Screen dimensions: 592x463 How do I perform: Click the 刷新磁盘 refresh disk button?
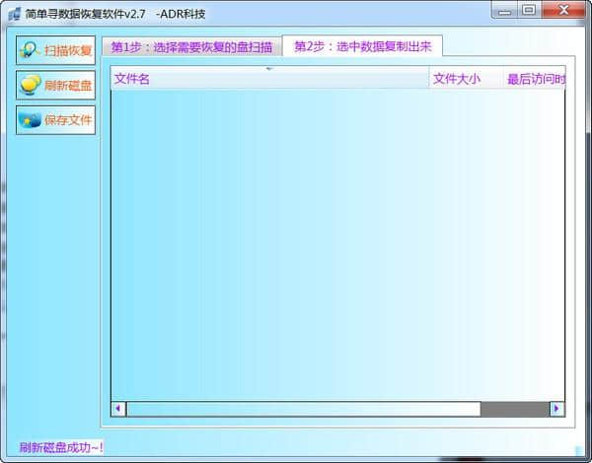click(x=55, y=85)
